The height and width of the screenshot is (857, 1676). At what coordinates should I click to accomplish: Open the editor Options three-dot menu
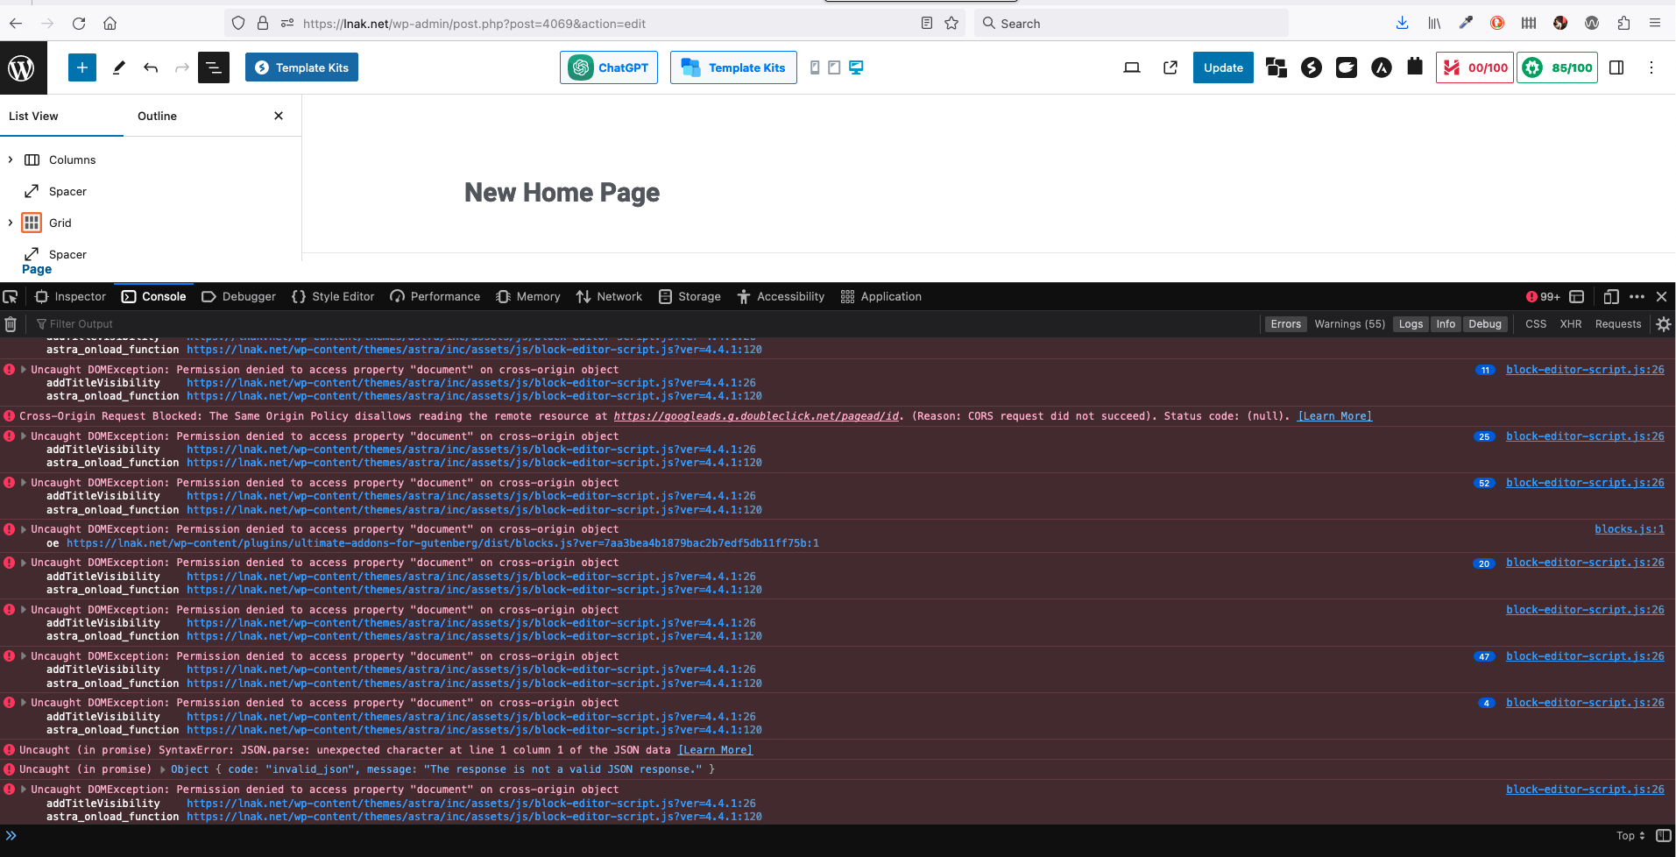pyautogui.click(x=1651, y=67)
